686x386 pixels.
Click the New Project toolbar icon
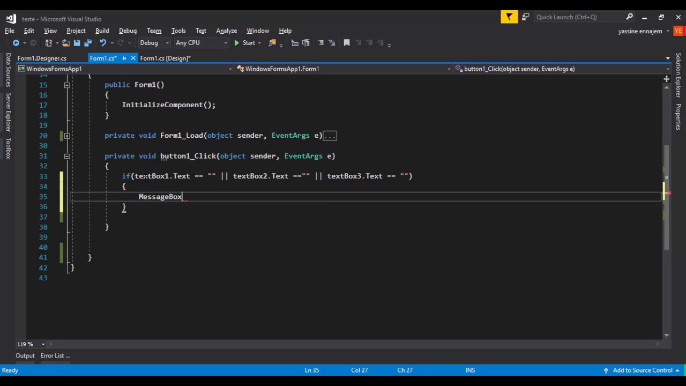pos(48,43)
